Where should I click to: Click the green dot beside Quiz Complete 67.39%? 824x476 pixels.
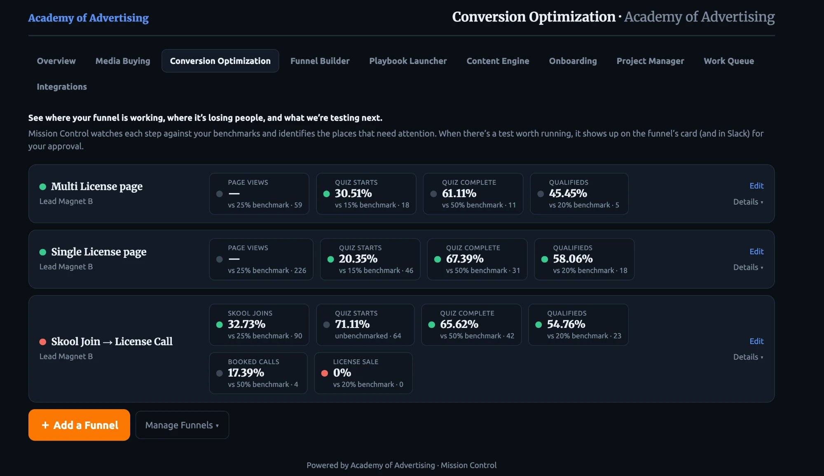pos(438,259)
